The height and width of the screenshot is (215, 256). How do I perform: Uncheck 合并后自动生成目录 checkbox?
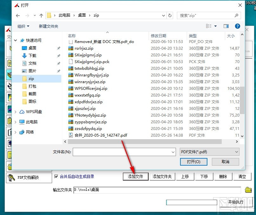coord(56,176)
